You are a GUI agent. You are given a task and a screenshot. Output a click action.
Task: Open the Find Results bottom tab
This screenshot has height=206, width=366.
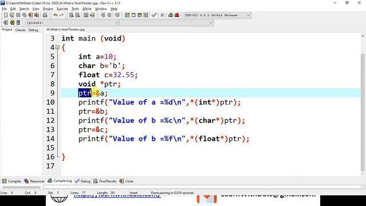click(105, 181)
